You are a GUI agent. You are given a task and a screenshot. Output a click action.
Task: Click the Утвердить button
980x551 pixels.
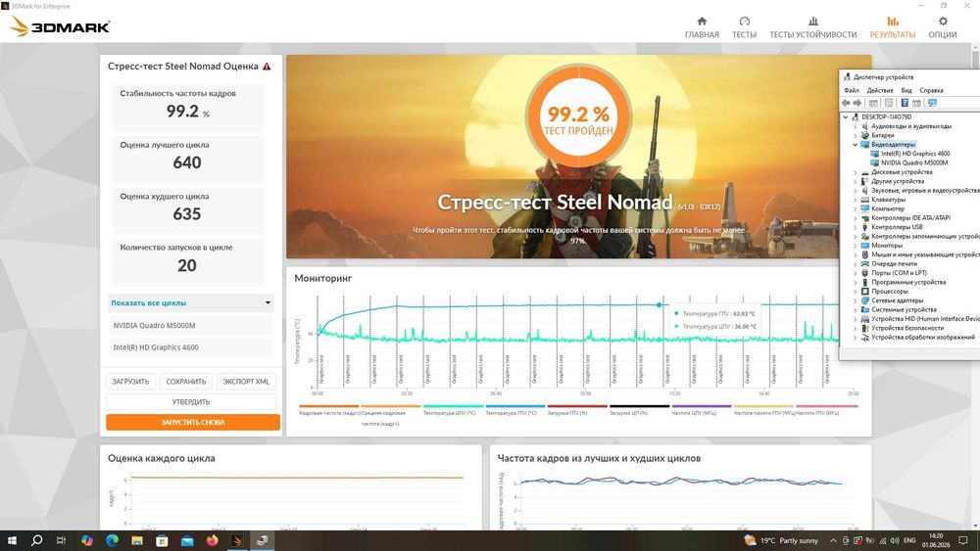pyautogui.click(x=191, y=402)
